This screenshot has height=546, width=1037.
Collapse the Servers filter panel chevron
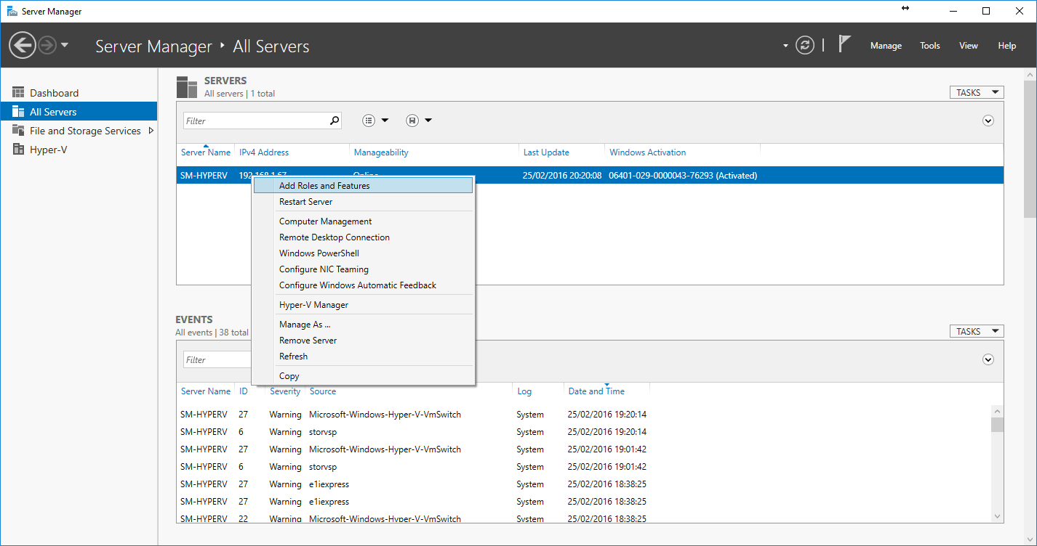click(x=988, y=121)
